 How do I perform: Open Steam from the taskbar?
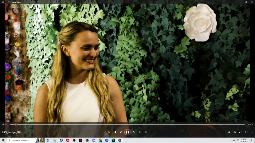[x=61, y=140]
